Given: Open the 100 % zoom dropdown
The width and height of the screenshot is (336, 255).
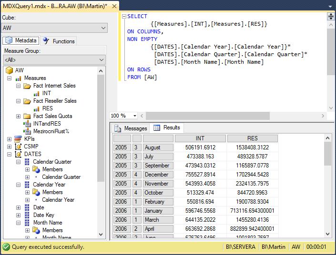Looking at the screenshot, I should tap(135, 116).
